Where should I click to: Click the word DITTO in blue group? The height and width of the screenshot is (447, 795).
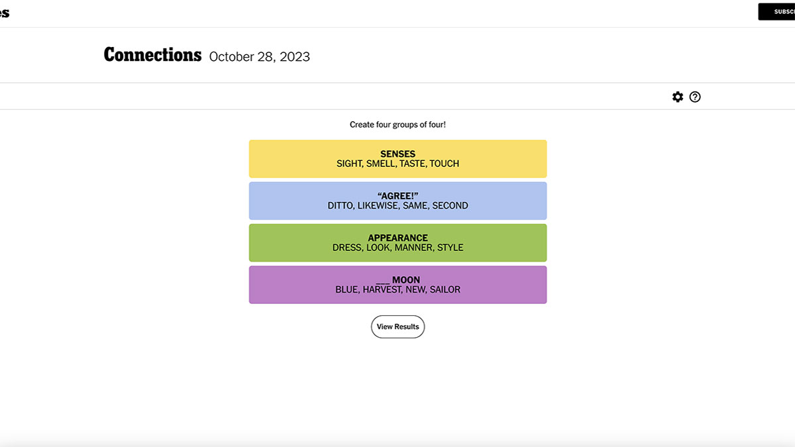tap(341, 206)
